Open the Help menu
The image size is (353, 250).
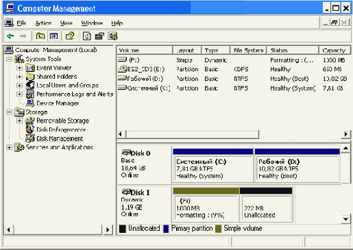[x=117, y=23]
